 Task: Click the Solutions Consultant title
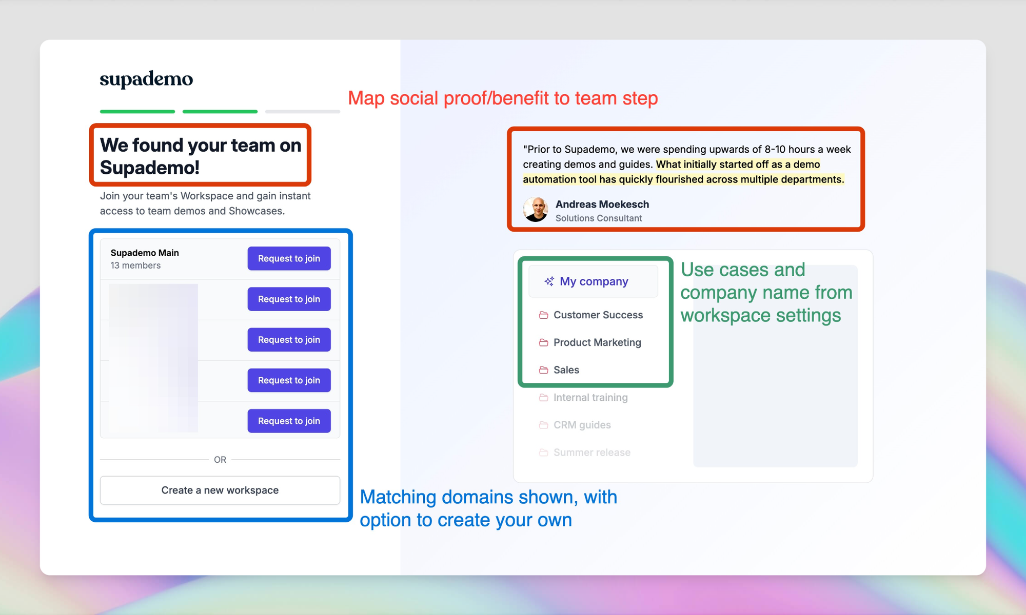[599, 218]
